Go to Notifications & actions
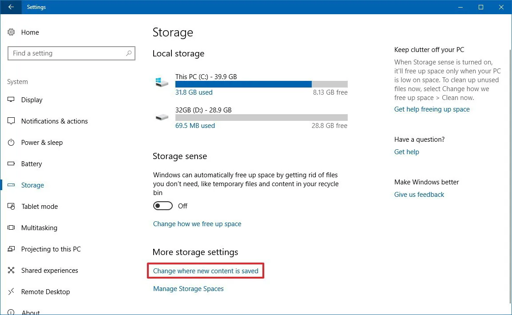Image resolution: width=512 pixels, height=315 pixels. pyautogui.click(x=55, y=121)
